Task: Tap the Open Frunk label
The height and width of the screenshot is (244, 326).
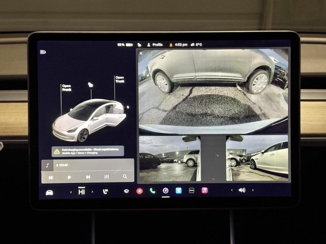Action: pyautogui.click(x=66, y=88)
